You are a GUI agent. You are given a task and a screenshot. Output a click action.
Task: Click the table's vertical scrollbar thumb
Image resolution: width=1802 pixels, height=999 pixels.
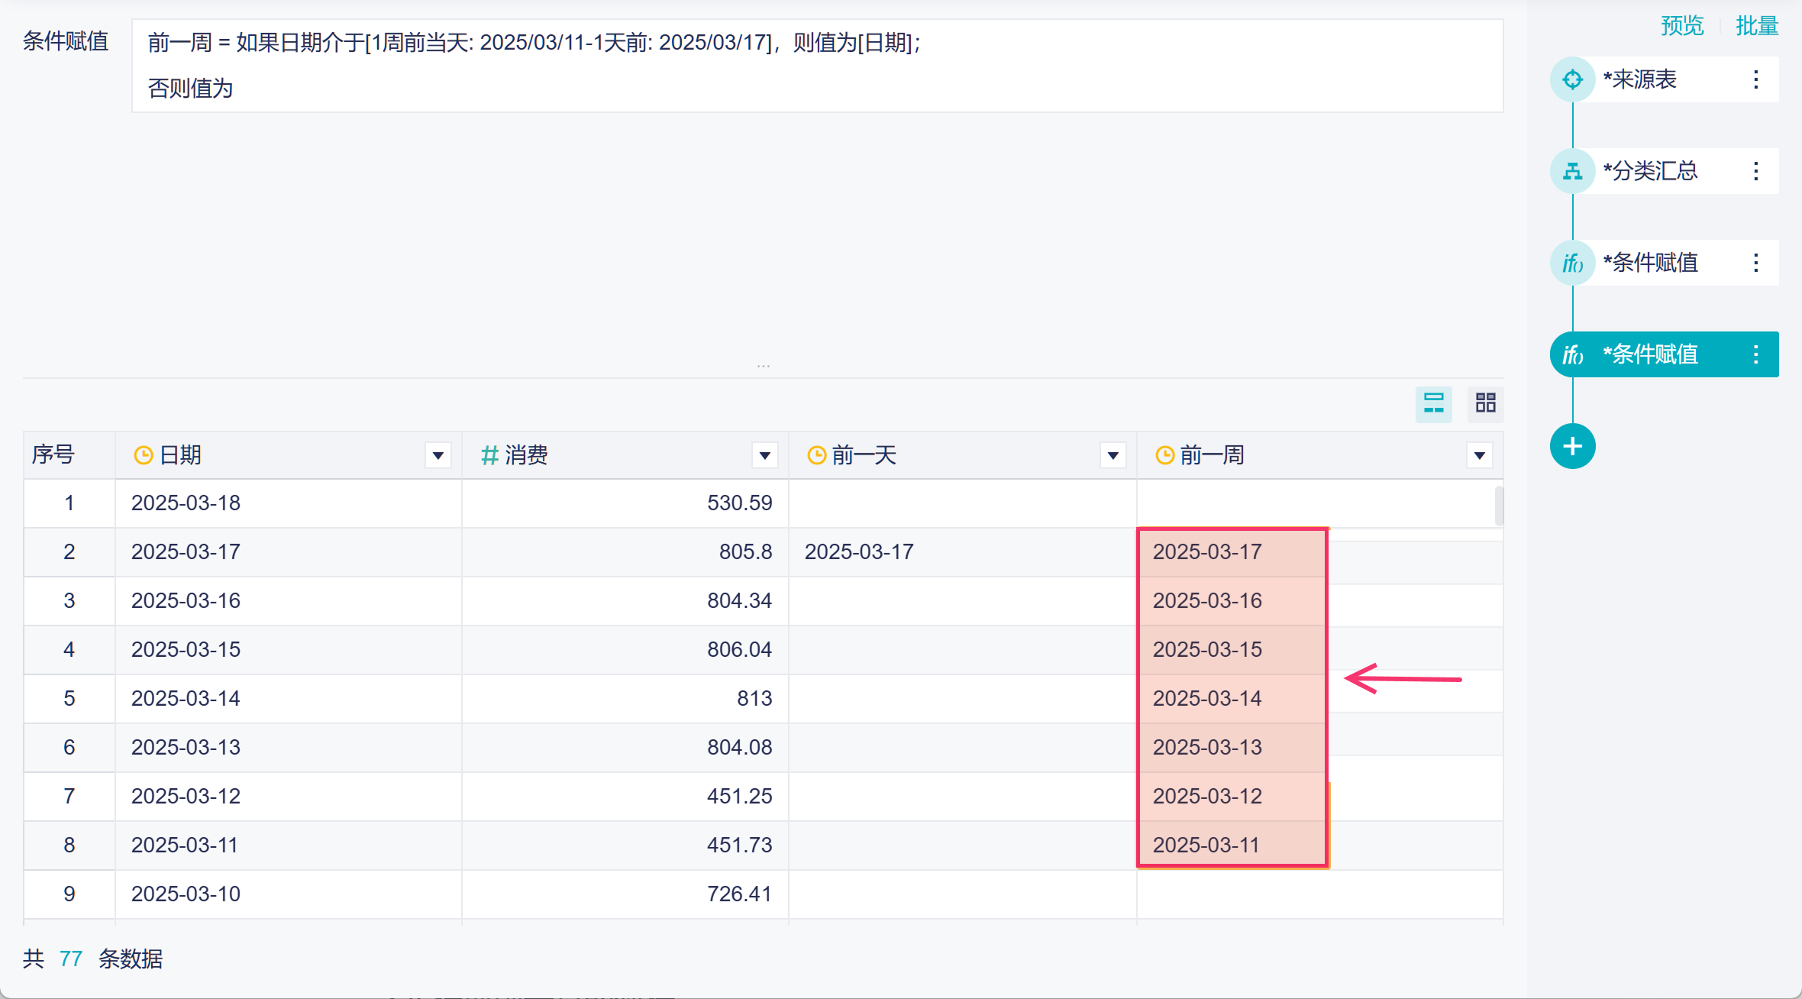pos(1499,506)
